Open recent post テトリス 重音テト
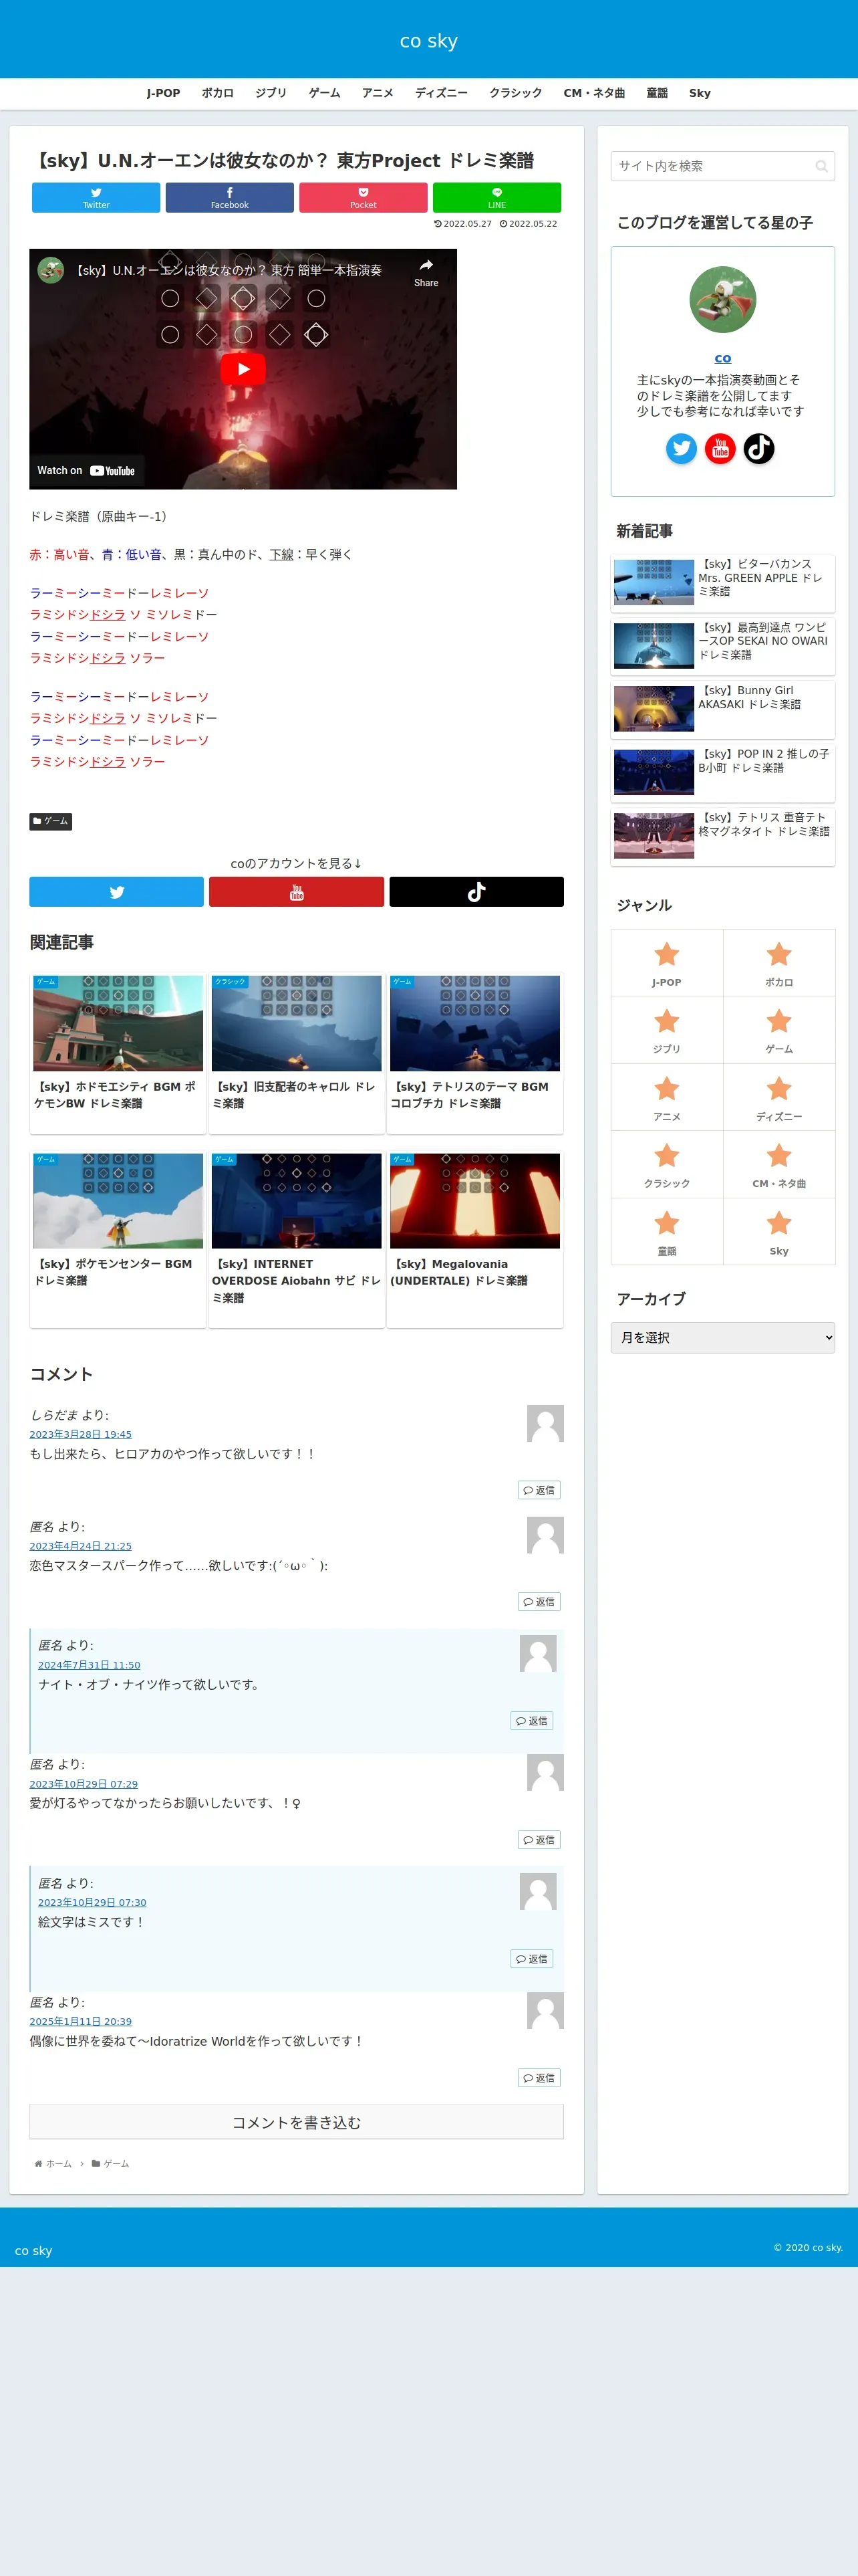Viewport: 858px width, 2576px height. pos(723,836)
